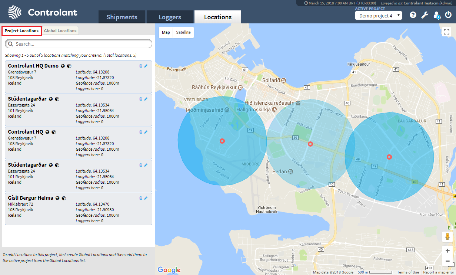Click the globe icon beside Gísli Bergur Heima
Image resolution: width=456 pixels, height=275 pixels.
click(57, 198)
